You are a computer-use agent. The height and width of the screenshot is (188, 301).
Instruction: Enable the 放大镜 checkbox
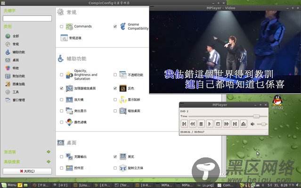click(61, 100)
